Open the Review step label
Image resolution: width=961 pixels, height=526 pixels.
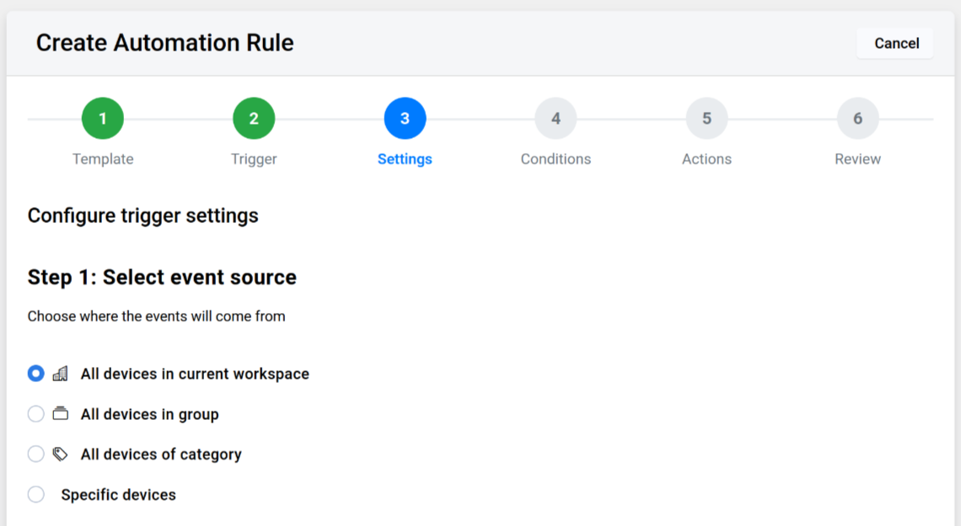coord(857,159)
